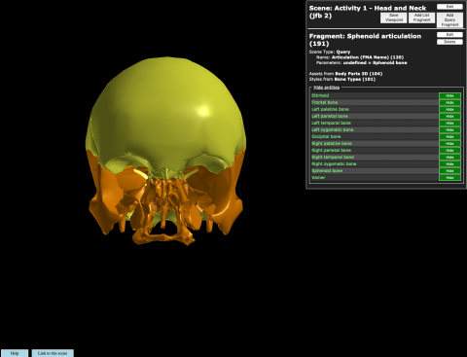Click Edit button for the Scene
This screenshot has height=357, width=467.
pyautogui.click(x=449, y=7)
